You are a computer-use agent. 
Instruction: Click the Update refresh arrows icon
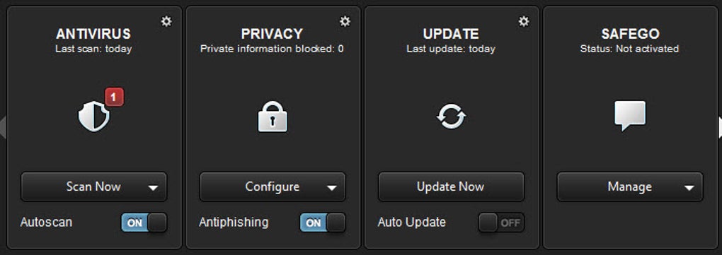click(x=452, y=117)
